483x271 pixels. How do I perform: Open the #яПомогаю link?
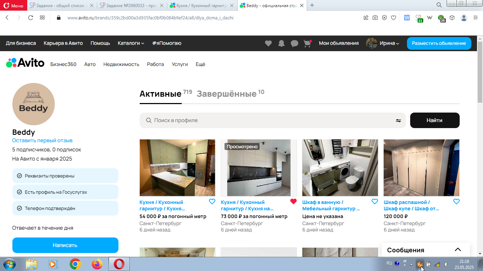(x=167, y=43)
